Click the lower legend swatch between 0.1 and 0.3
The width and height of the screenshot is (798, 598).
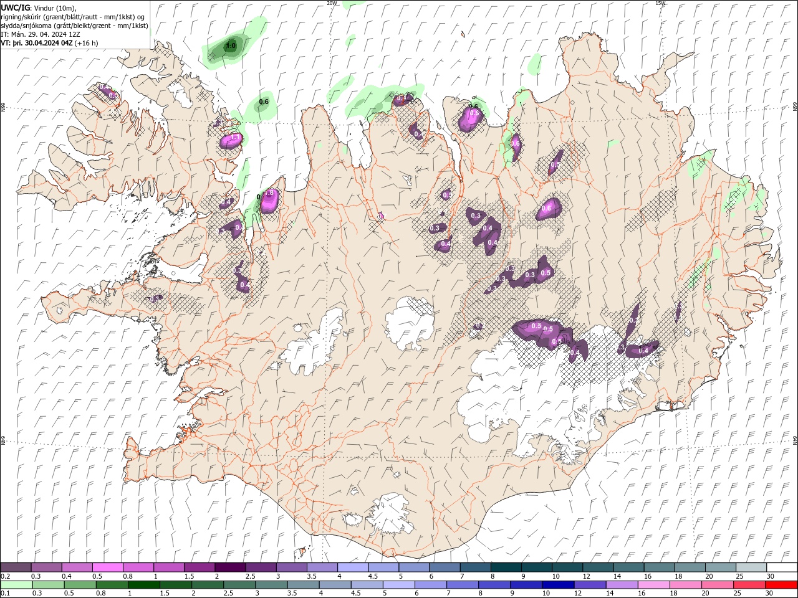click(x=16, y=585)
